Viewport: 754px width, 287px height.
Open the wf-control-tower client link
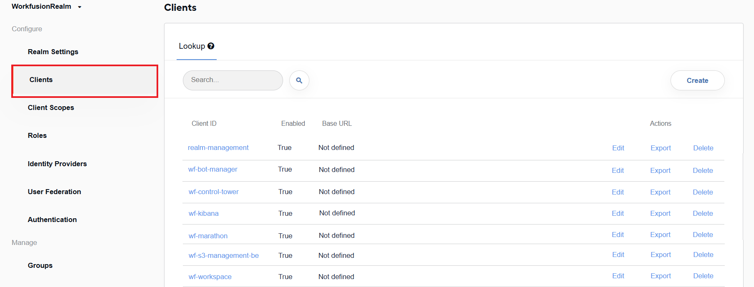[x=213, y=192]
